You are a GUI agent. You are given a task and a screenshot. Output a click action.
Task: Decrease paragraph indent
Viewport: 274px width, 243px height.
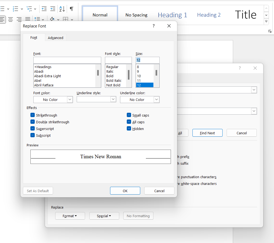coord(44,9)
